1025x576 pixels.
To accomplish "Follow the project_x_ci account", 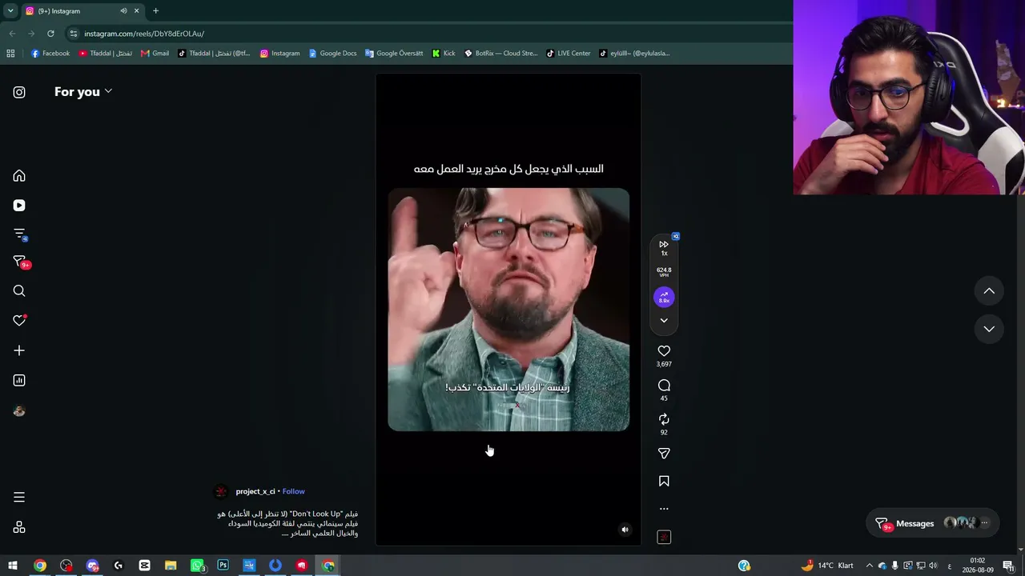I will pos(293,491).
